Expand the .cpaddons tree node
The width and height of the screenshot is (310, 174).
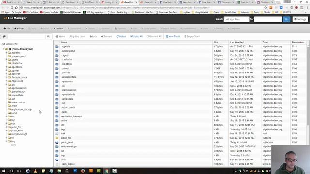[6, 67]
